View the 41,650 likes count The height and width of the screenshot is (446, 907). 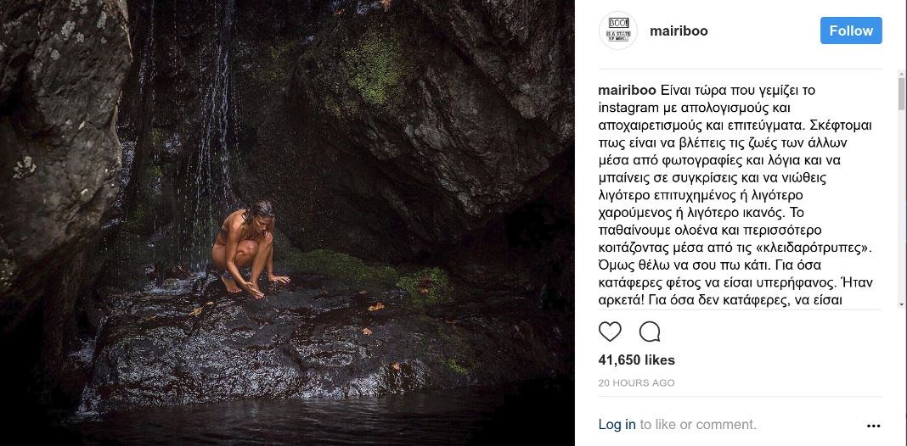tap(636, 360)
